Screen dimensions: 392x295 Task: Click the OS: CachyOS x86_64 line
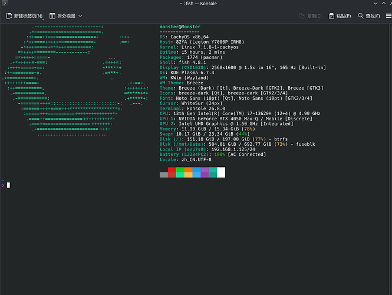click(184, 37)
